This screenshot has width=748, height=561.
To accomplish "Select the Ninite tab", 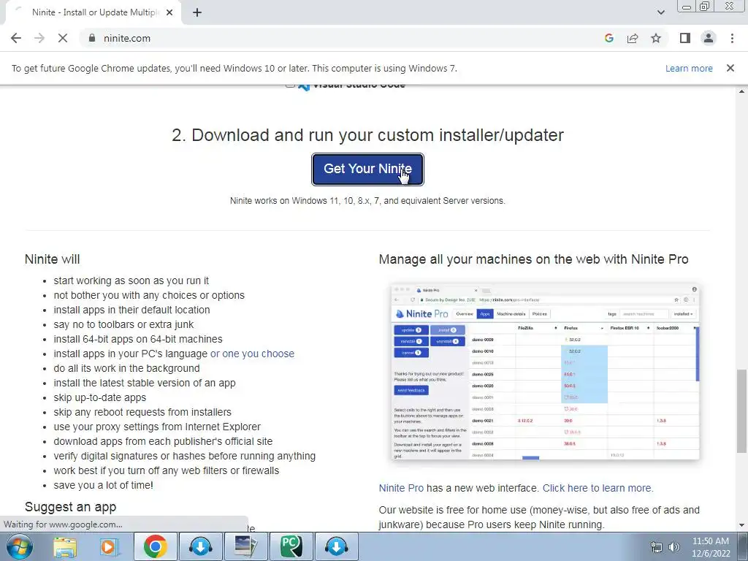I will [93, 12].
